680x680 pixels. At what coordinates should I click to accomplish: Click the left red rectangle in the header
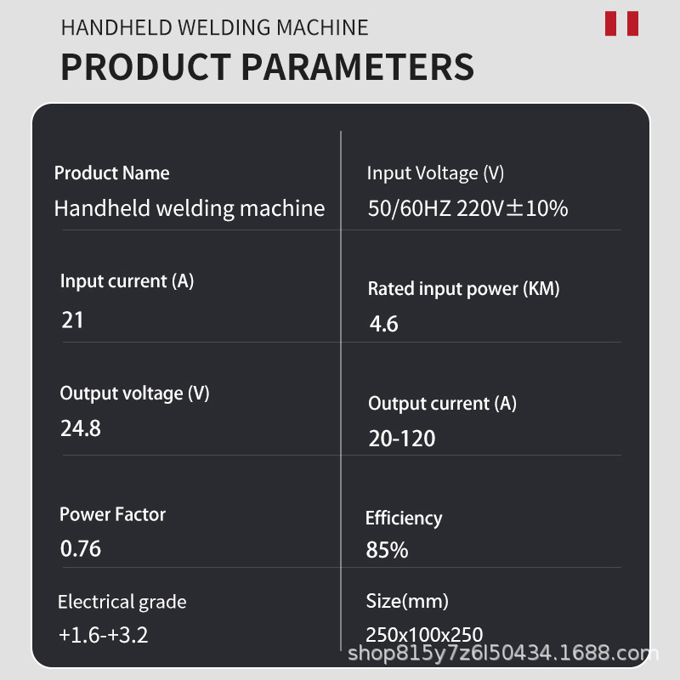(610, 23)
